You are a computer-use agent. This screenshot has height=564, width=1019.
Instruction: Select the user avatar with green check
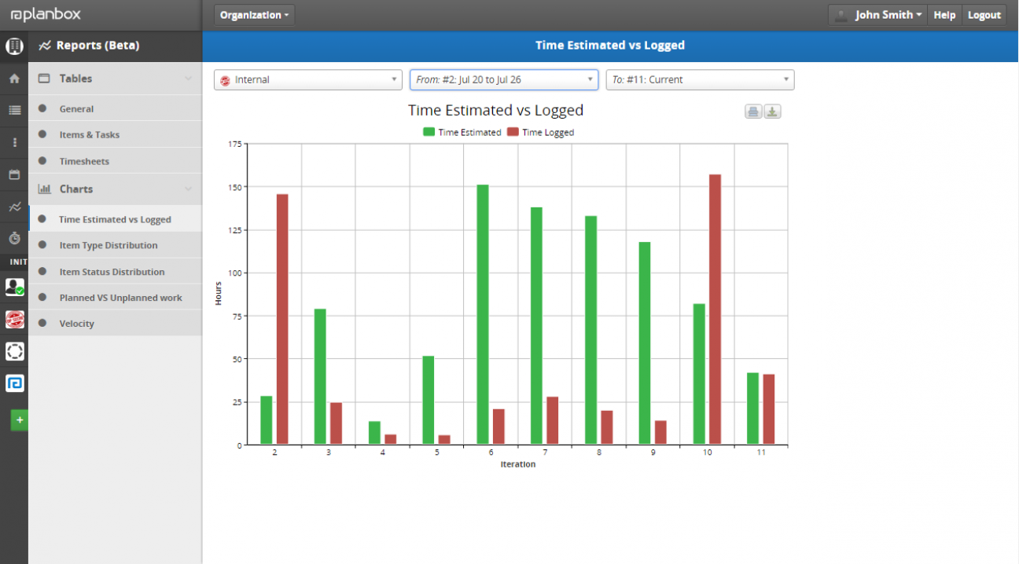(14, 287)
